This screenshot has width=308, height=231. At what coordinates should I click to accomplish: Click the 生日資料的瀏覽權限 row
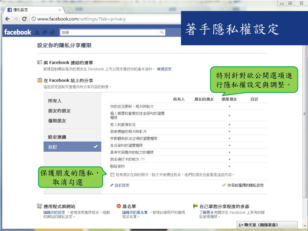click(188, 145)
